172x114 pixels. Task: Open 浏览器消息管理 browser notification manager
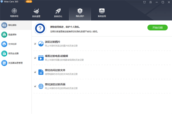15,63
